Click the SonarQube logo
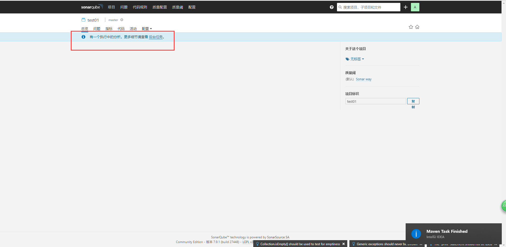Image resolution: width=506 pixels, height=247 pixels. 92,7
